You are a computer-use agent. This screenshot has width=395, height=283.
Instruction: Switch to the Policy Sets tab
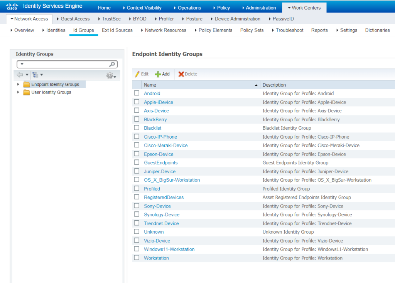(x=252, y=30)
